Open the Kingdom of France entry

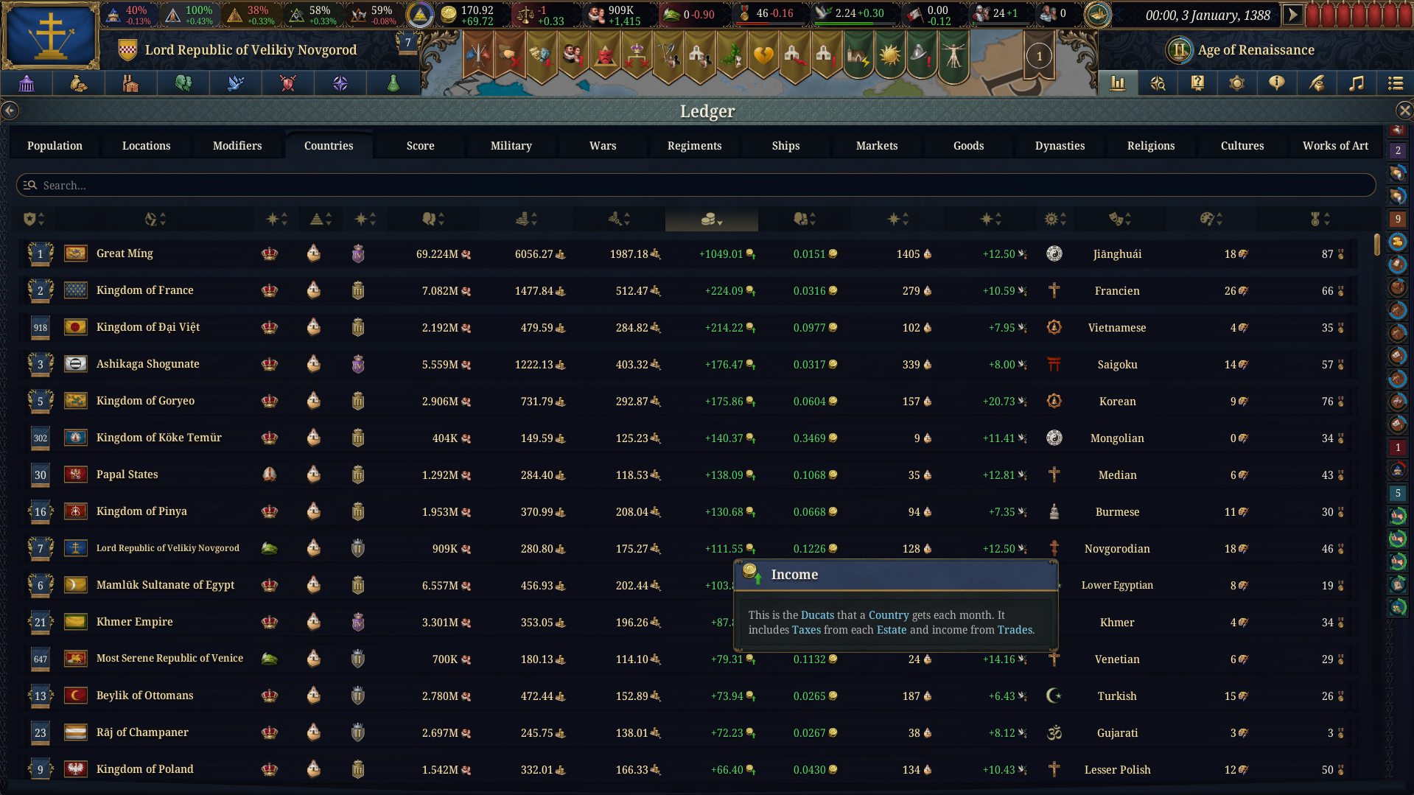point(689,290)
